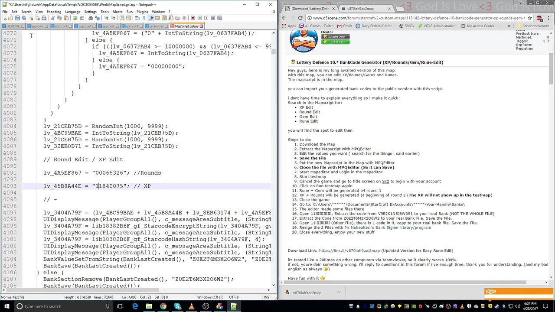The image size is (555, 312).
Task: Click the macro Playback icon
Action: 206,18
